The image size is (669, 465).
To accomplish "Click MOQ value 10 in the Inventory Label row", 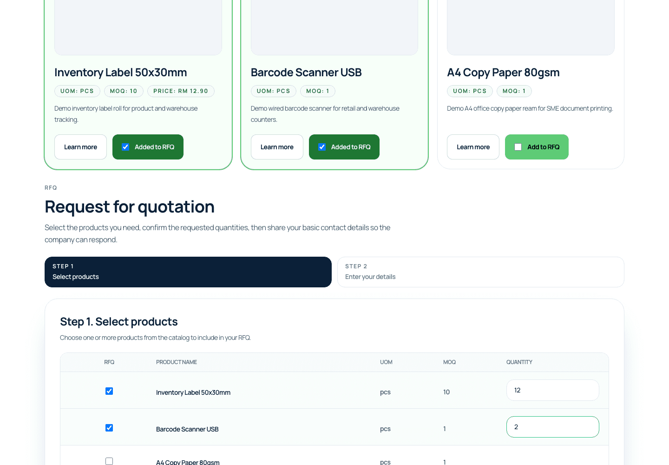I will click(x=446, y=392).
